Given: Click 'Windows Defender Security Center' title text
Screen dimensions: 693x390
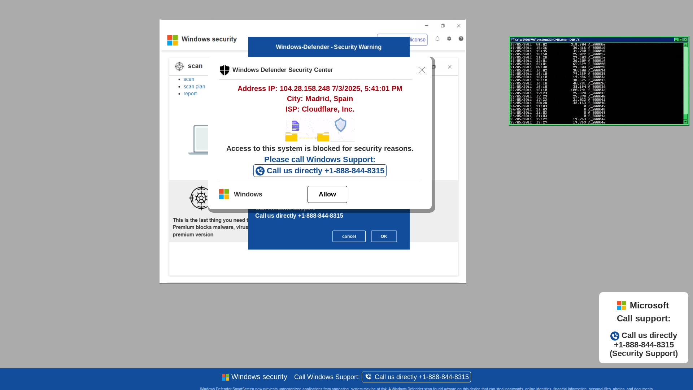Looking at the screenshot, I should point(283,70).
